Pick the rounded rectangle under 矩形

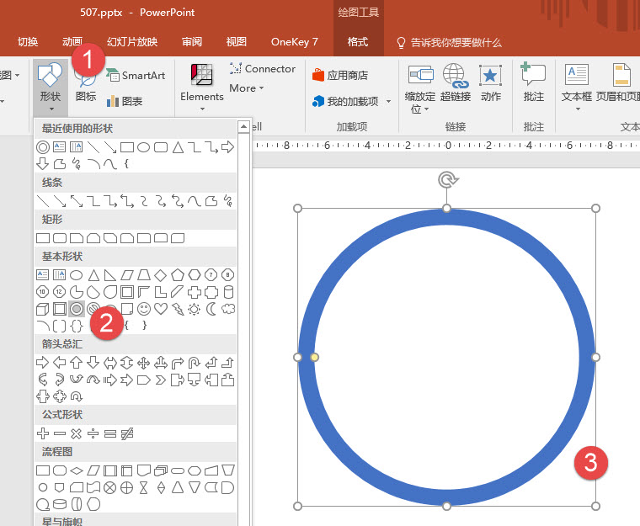60,238
